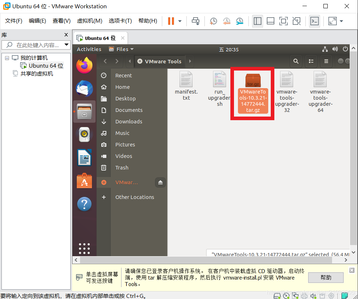Eject the VMware Tools disc
The width and height of the screenshot is (358, 299).
click(160, 182)
